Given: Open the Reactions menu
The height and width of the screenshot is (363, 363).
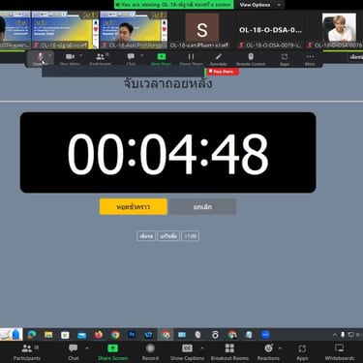Looking at the screenshot, I should coord(268,352).
